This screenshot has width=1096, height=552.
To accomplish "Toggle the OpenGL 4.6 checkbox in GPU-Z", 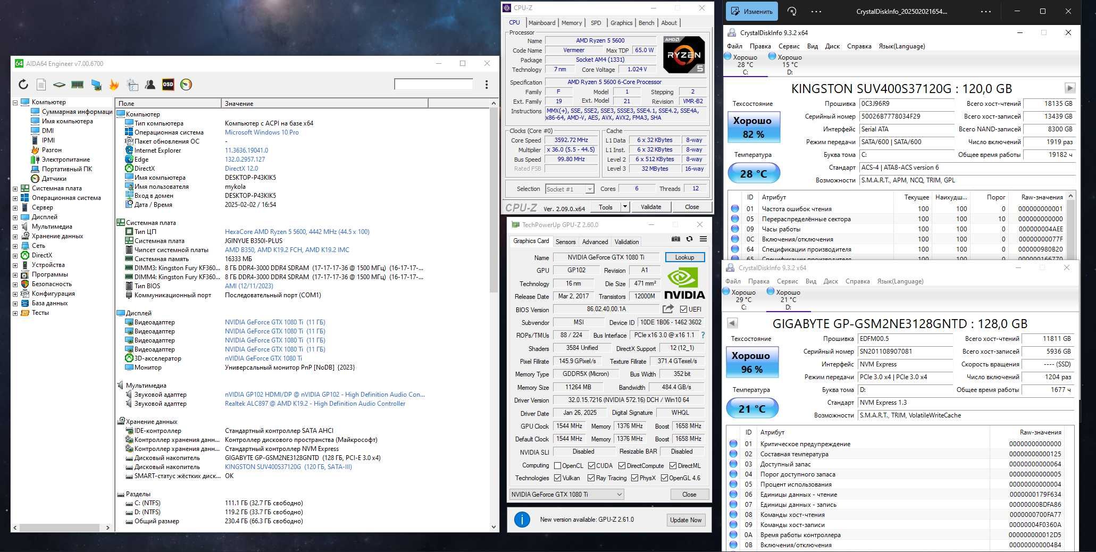I will pos(664,478).
